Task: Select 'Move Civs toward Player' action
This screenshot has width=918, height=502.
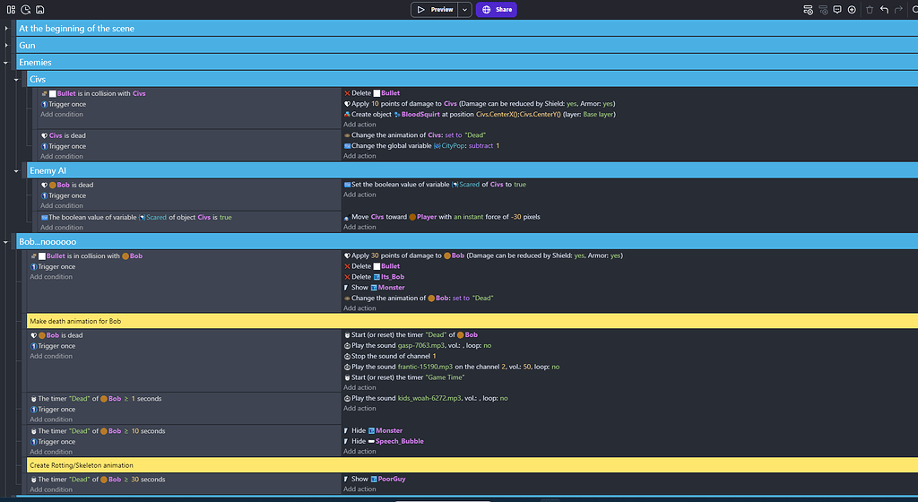Action: (x=442, y=217)
